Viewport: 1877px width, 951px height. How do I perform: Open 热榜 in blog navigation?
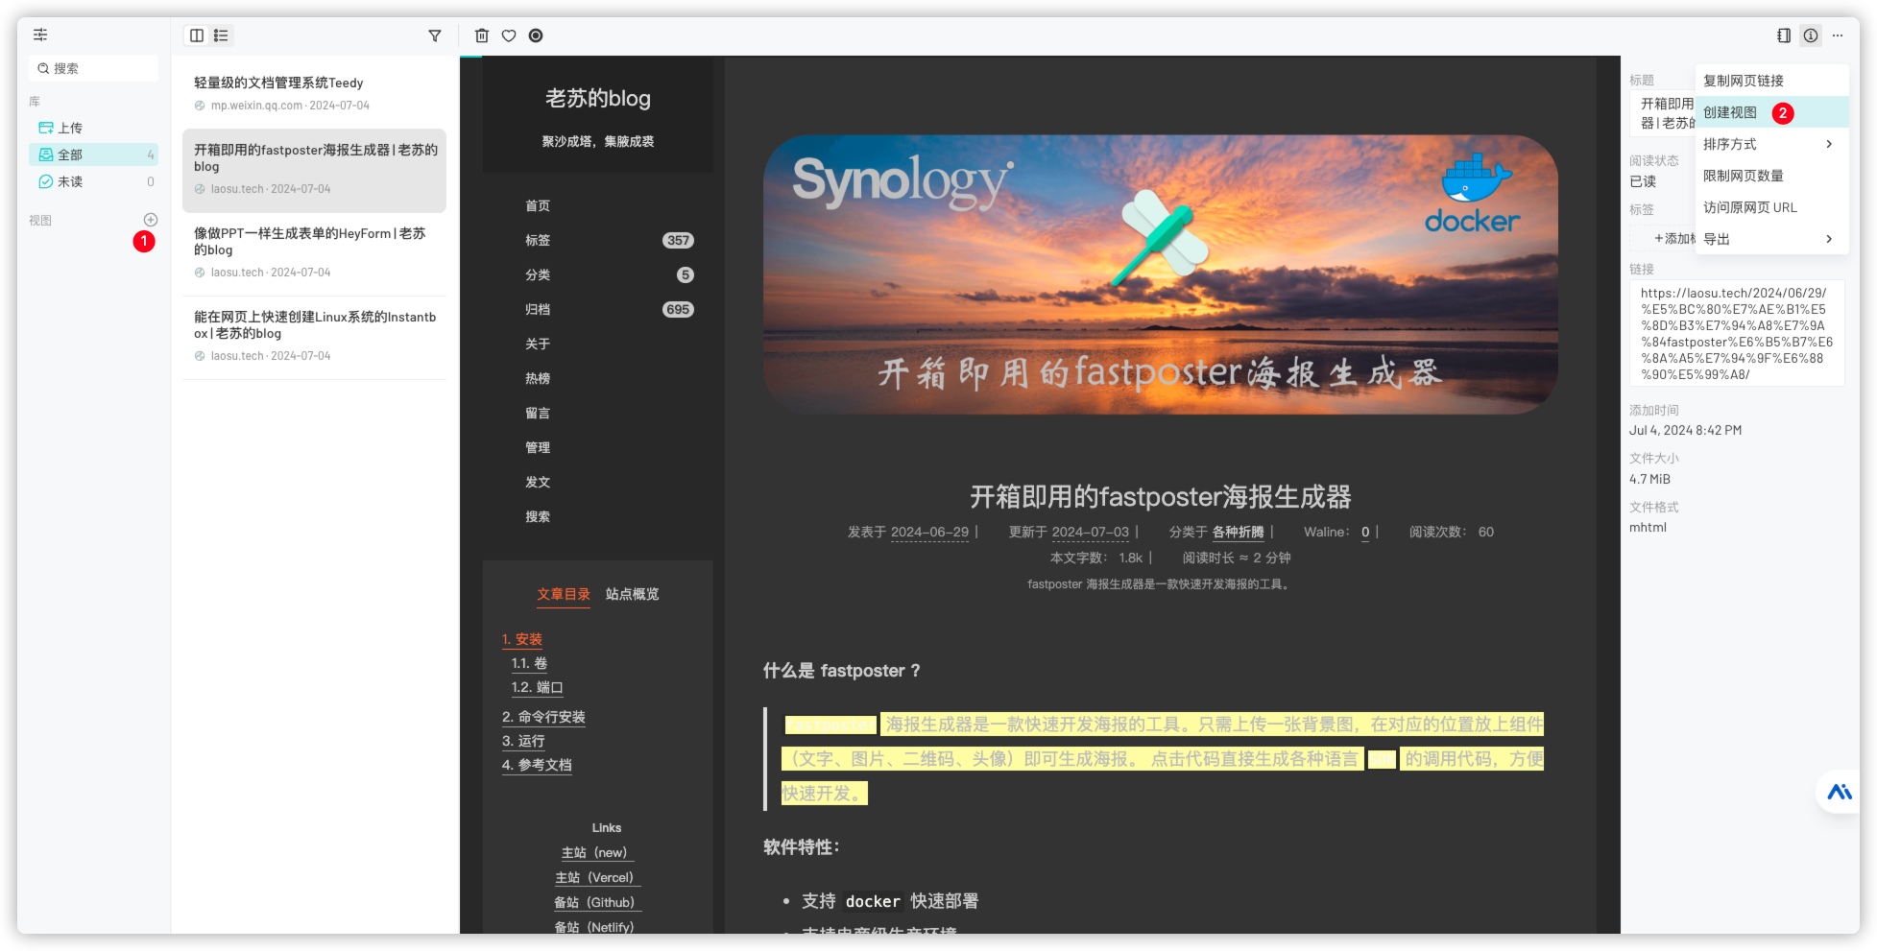coord(538,379)
